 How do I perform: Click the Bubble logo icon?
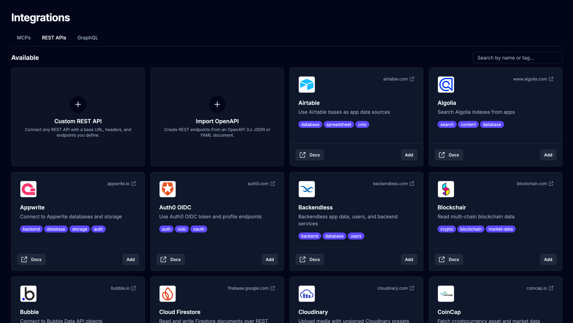[x=28, y=294]
